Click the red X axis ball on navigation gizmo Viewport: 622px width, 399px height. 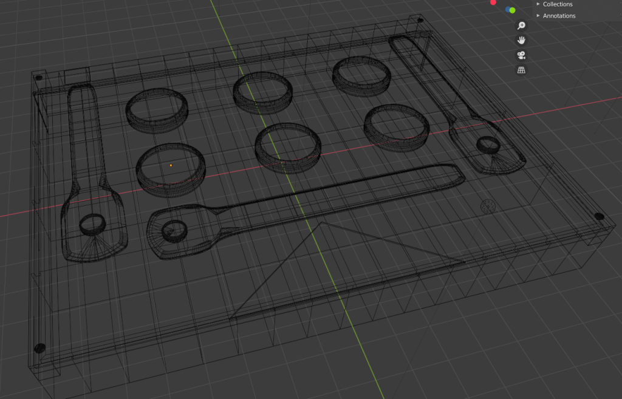[x=493, y=2]
